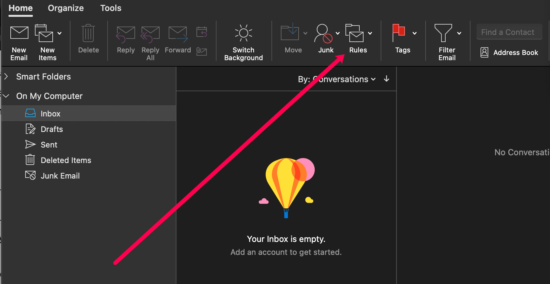550x284 pixels.
Task: Open the Deleted Items folder
Action: [x=66, y=160]
